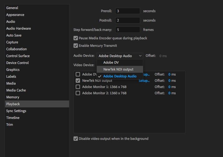Open Audio Hardware preferences
This screenshot has height=157, width=223.
point(18,28)
